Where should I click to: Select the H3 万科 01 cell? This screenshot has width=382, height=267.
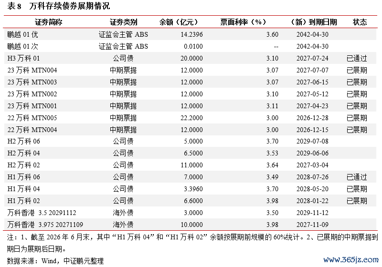pos(23,58)
